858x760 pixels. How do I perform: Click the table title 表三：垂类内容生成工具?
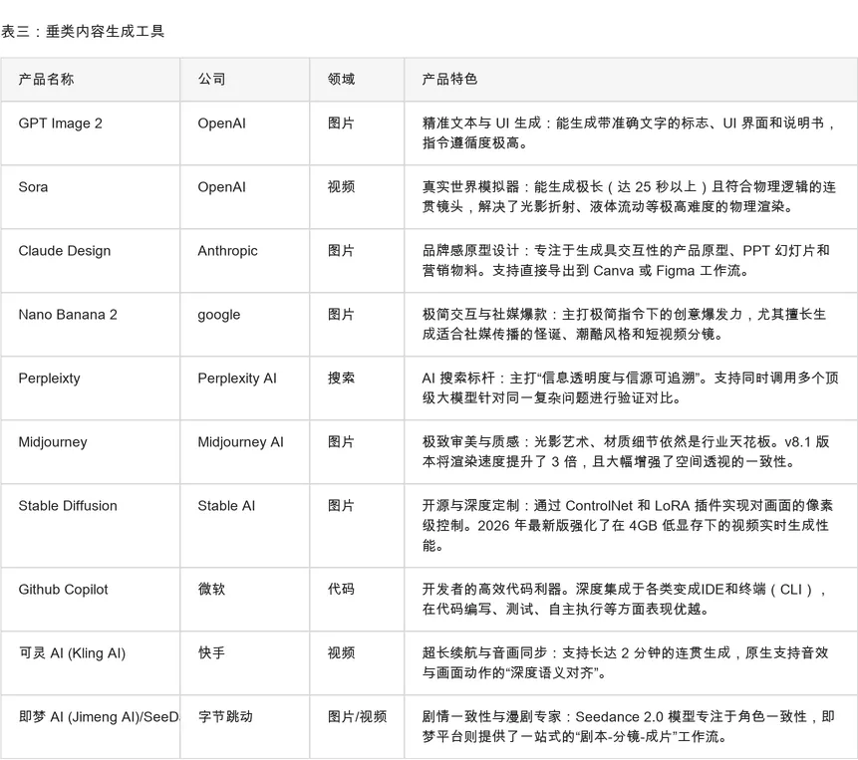click(x=83, y=31)
